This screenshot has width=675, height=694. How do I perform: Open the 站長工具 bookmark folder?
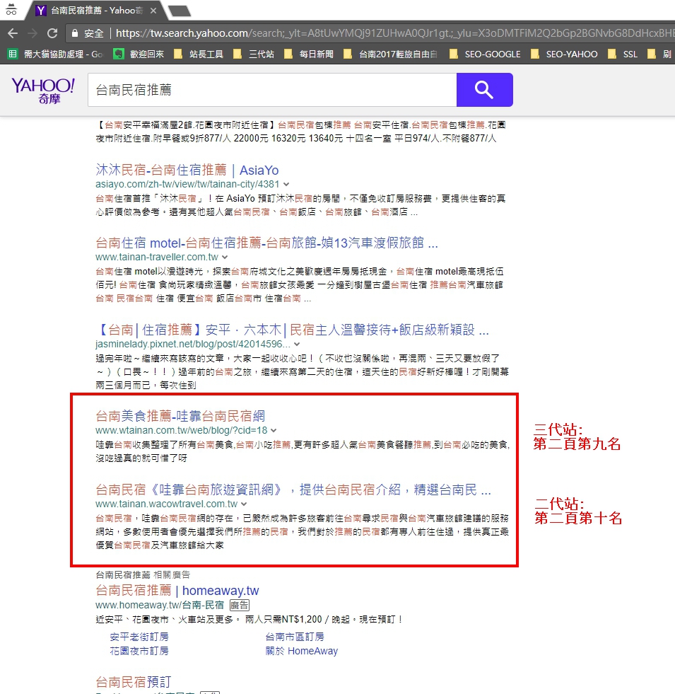click(199, 54)
